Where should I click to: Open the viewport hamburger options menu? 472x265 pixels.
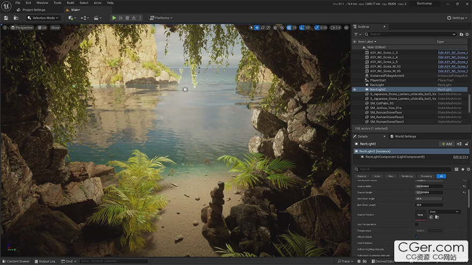tap(5, 28)
